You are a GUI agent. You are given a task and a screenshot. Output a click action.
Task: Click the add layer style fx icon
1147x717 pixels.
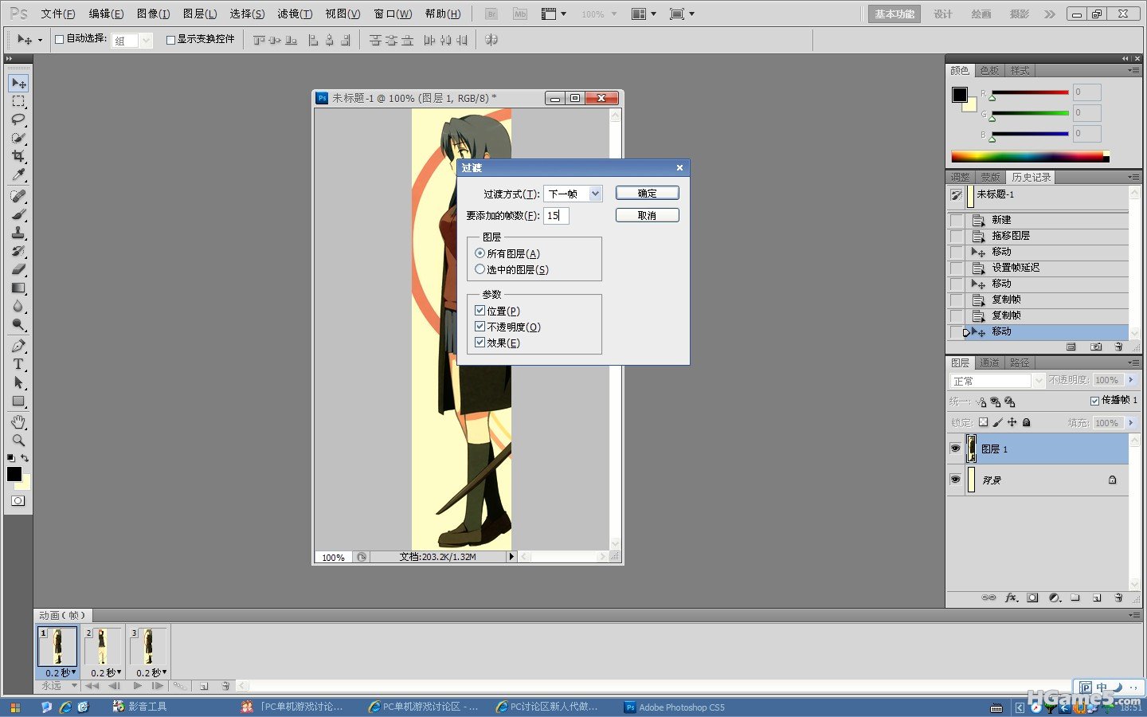click(1012, 597)
